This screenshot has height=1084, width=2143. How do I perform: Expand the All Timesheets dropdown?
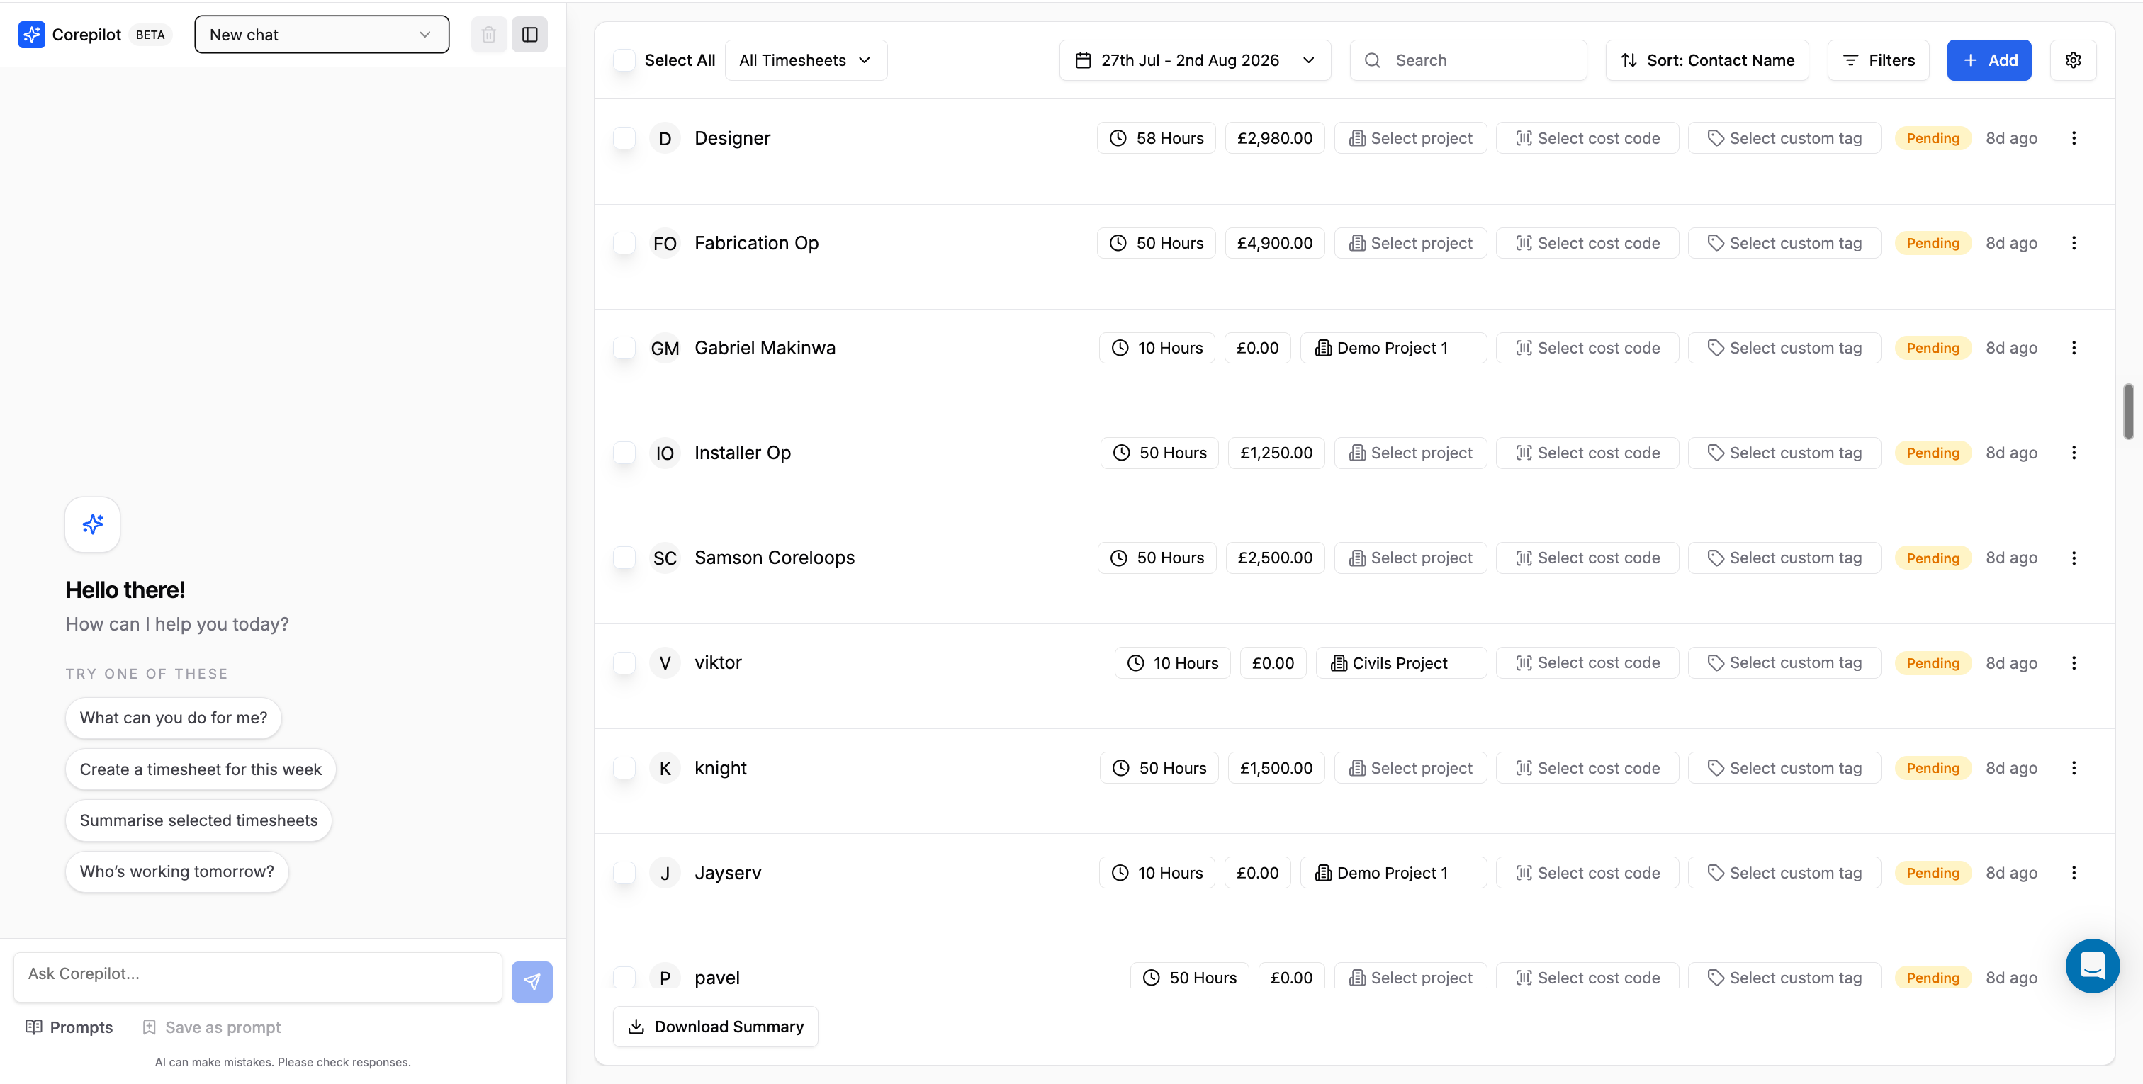click(x=805, y=60)
